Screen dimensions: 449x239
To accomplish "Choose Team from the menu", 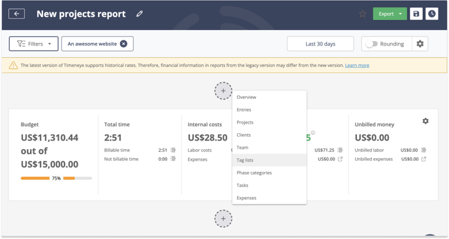I will pos(269,148).
